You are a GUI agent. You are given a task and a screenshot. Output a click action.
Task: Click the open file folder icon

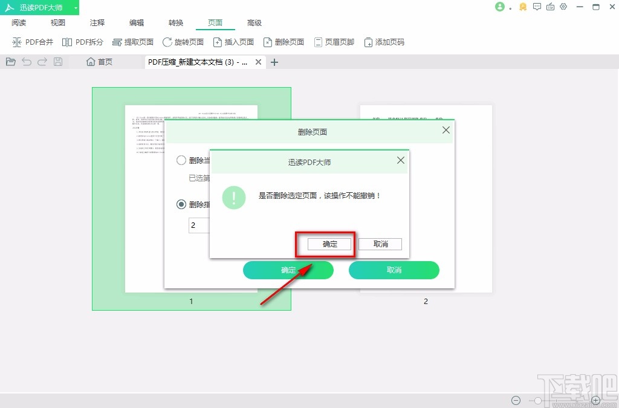[10, 61]
